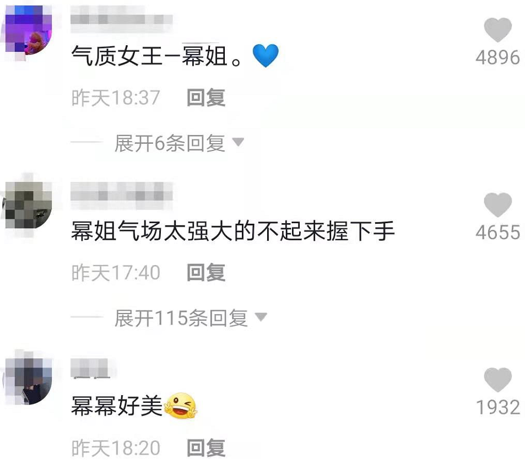Open the third commenter's blurred username
The width and height of the screenshot is (525, 464).
point(90,368)
